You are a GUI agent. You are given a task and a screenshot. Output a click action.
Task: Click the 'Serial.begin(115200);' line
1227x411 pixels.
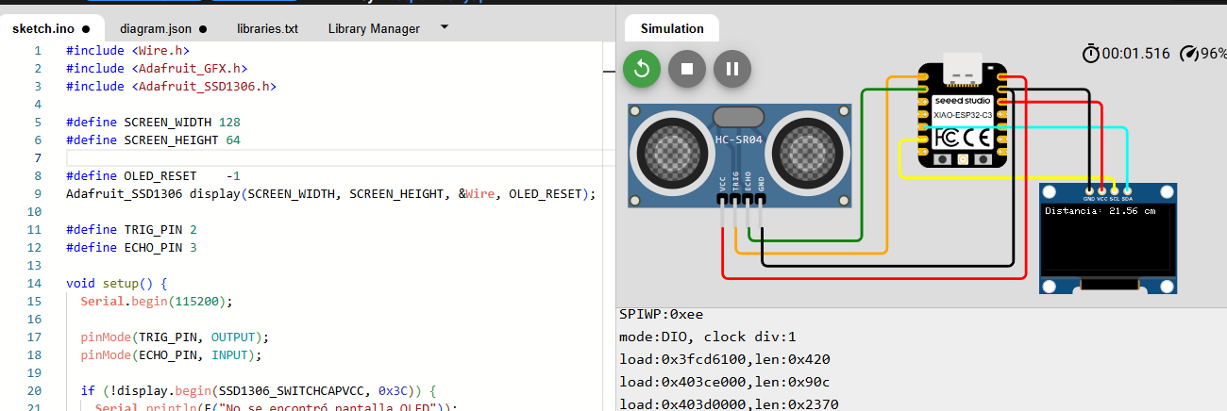tap(156, 301)
